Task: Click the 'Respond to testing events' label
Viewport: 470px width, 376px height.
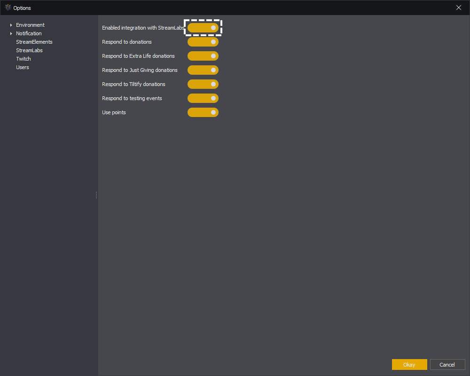Action: (132, 98)
